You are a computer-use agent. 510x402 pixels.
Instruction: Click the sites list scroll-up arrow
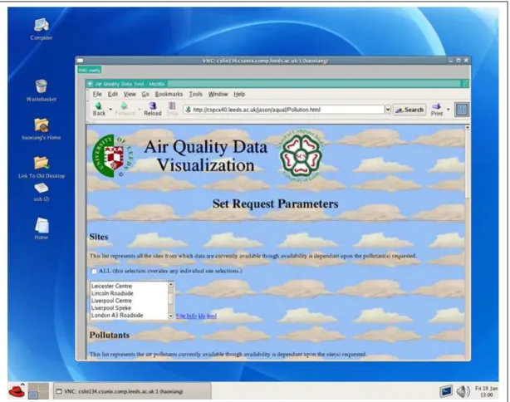[x=171, y=285]
